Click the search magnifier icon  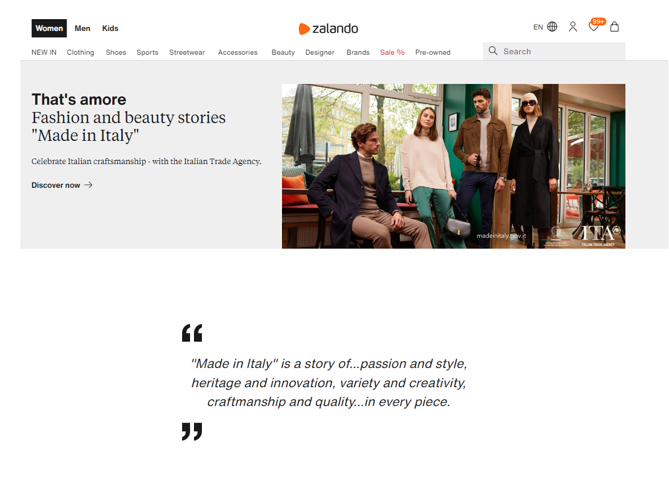click(493, 51)
